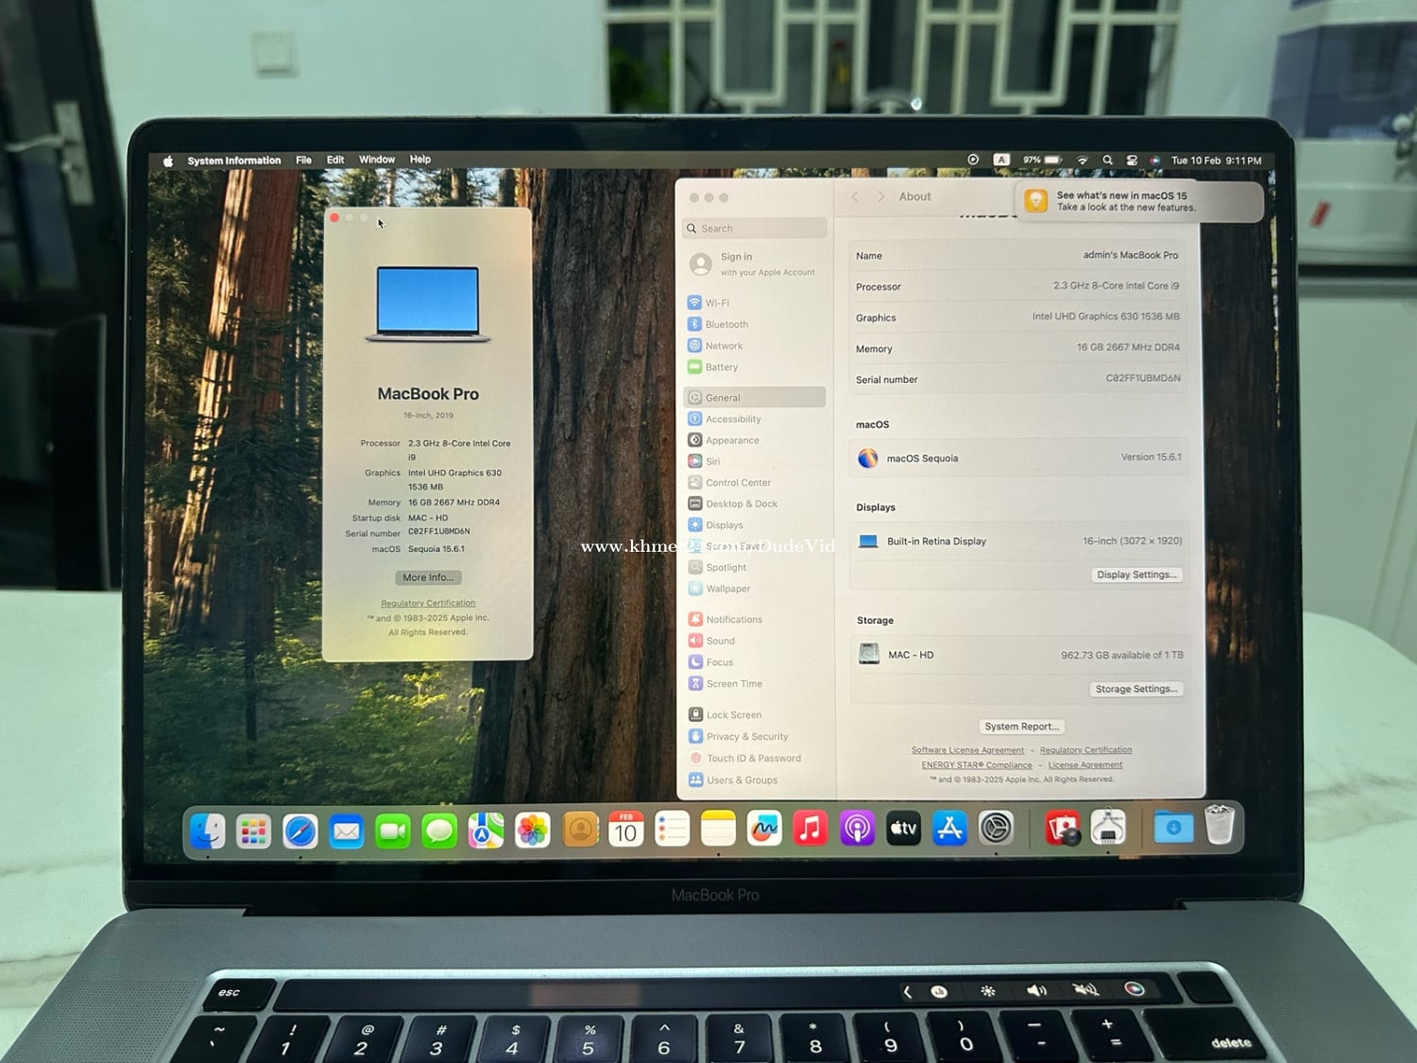Image resolution: width=1417 pixels, height=1063 pixels.
Task: Open Wi-Fi settings in sidebar
Action: [717, 303]
